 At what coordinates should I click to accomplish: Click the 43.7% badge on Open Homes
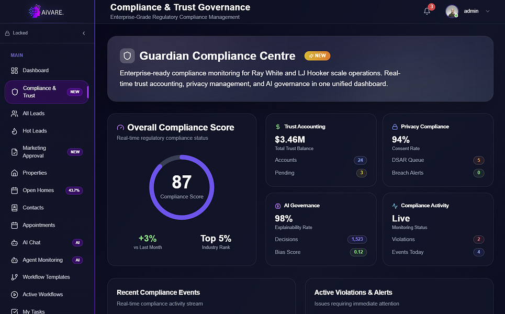74,190
